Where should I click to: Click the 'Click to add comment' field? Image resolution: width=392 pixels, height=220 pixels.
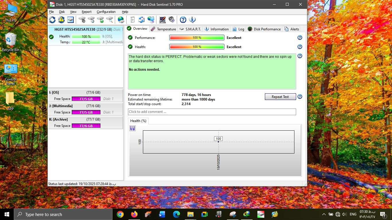212,112
